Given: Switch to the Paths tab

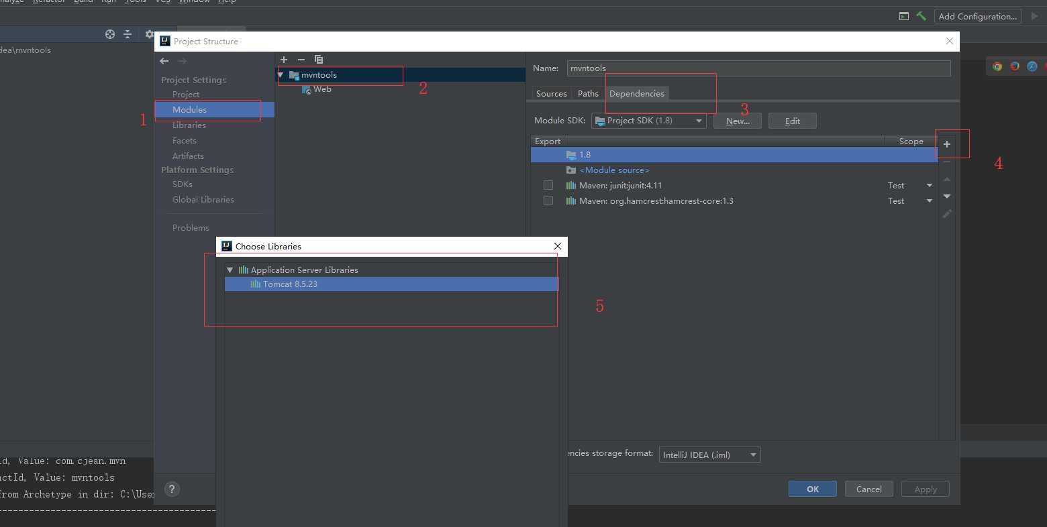Looking at the screenshot, I should 588,94.
